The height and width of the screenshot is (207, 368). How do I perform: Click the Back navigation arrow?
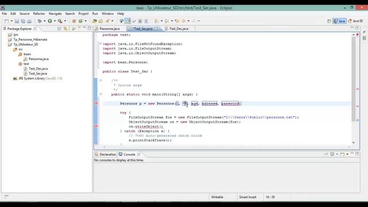click(x=183, y=21)
